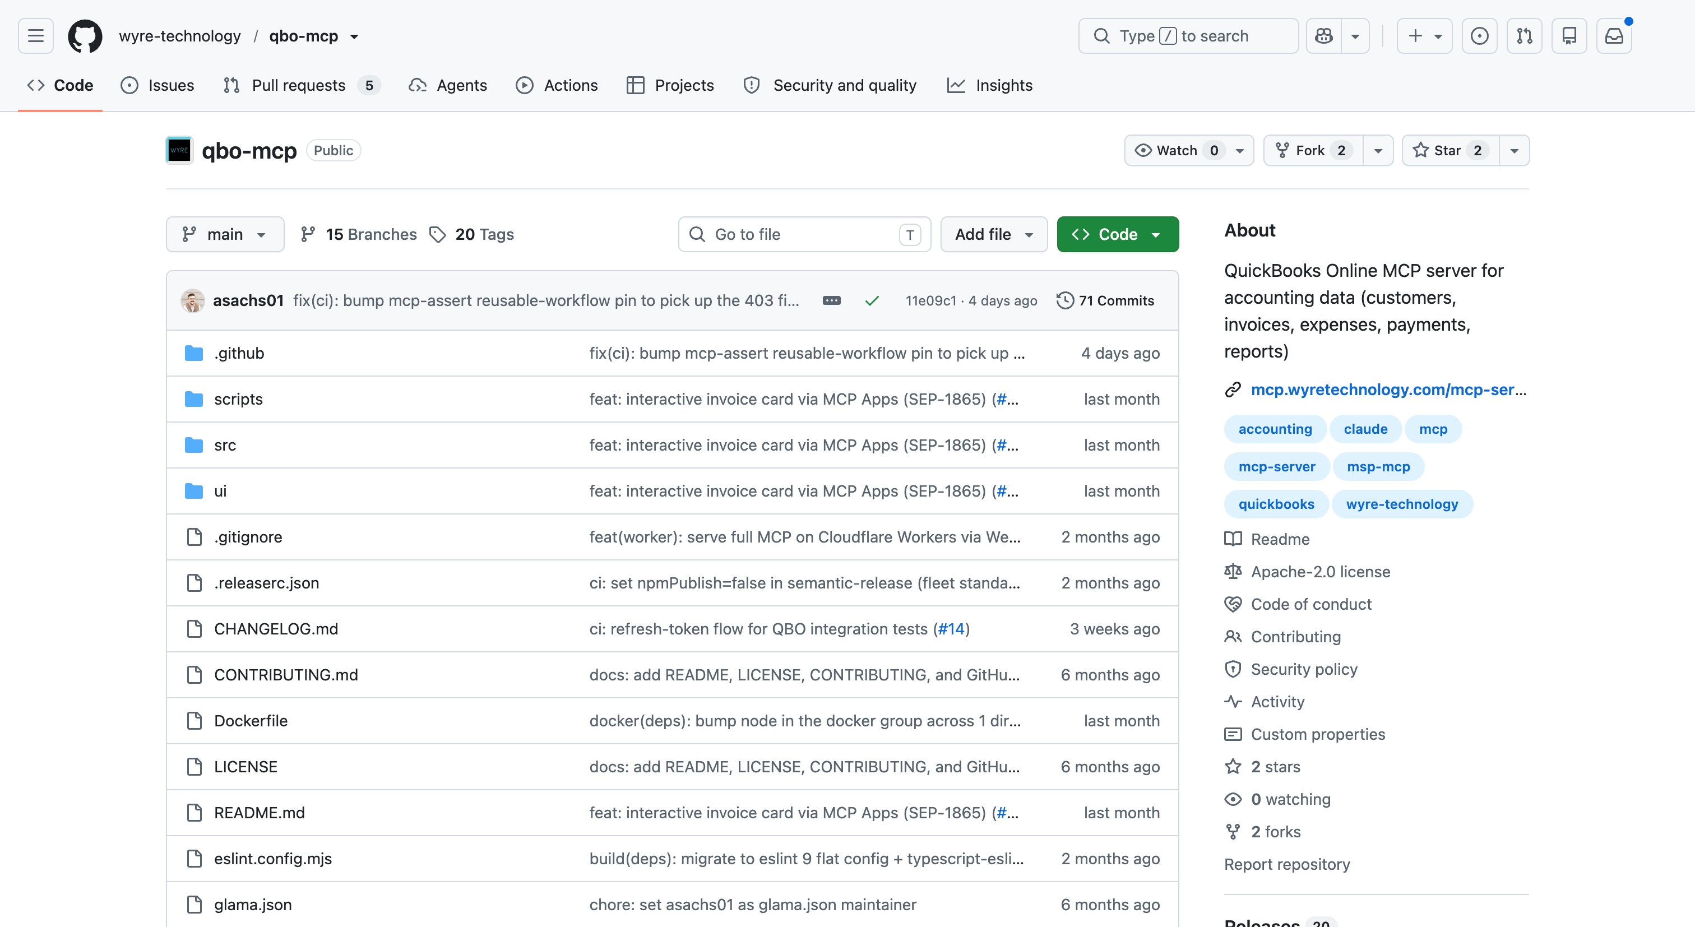Click the Apache-2.0 license scale icon
This screenshot has height=927, width=1695.
1233,572
